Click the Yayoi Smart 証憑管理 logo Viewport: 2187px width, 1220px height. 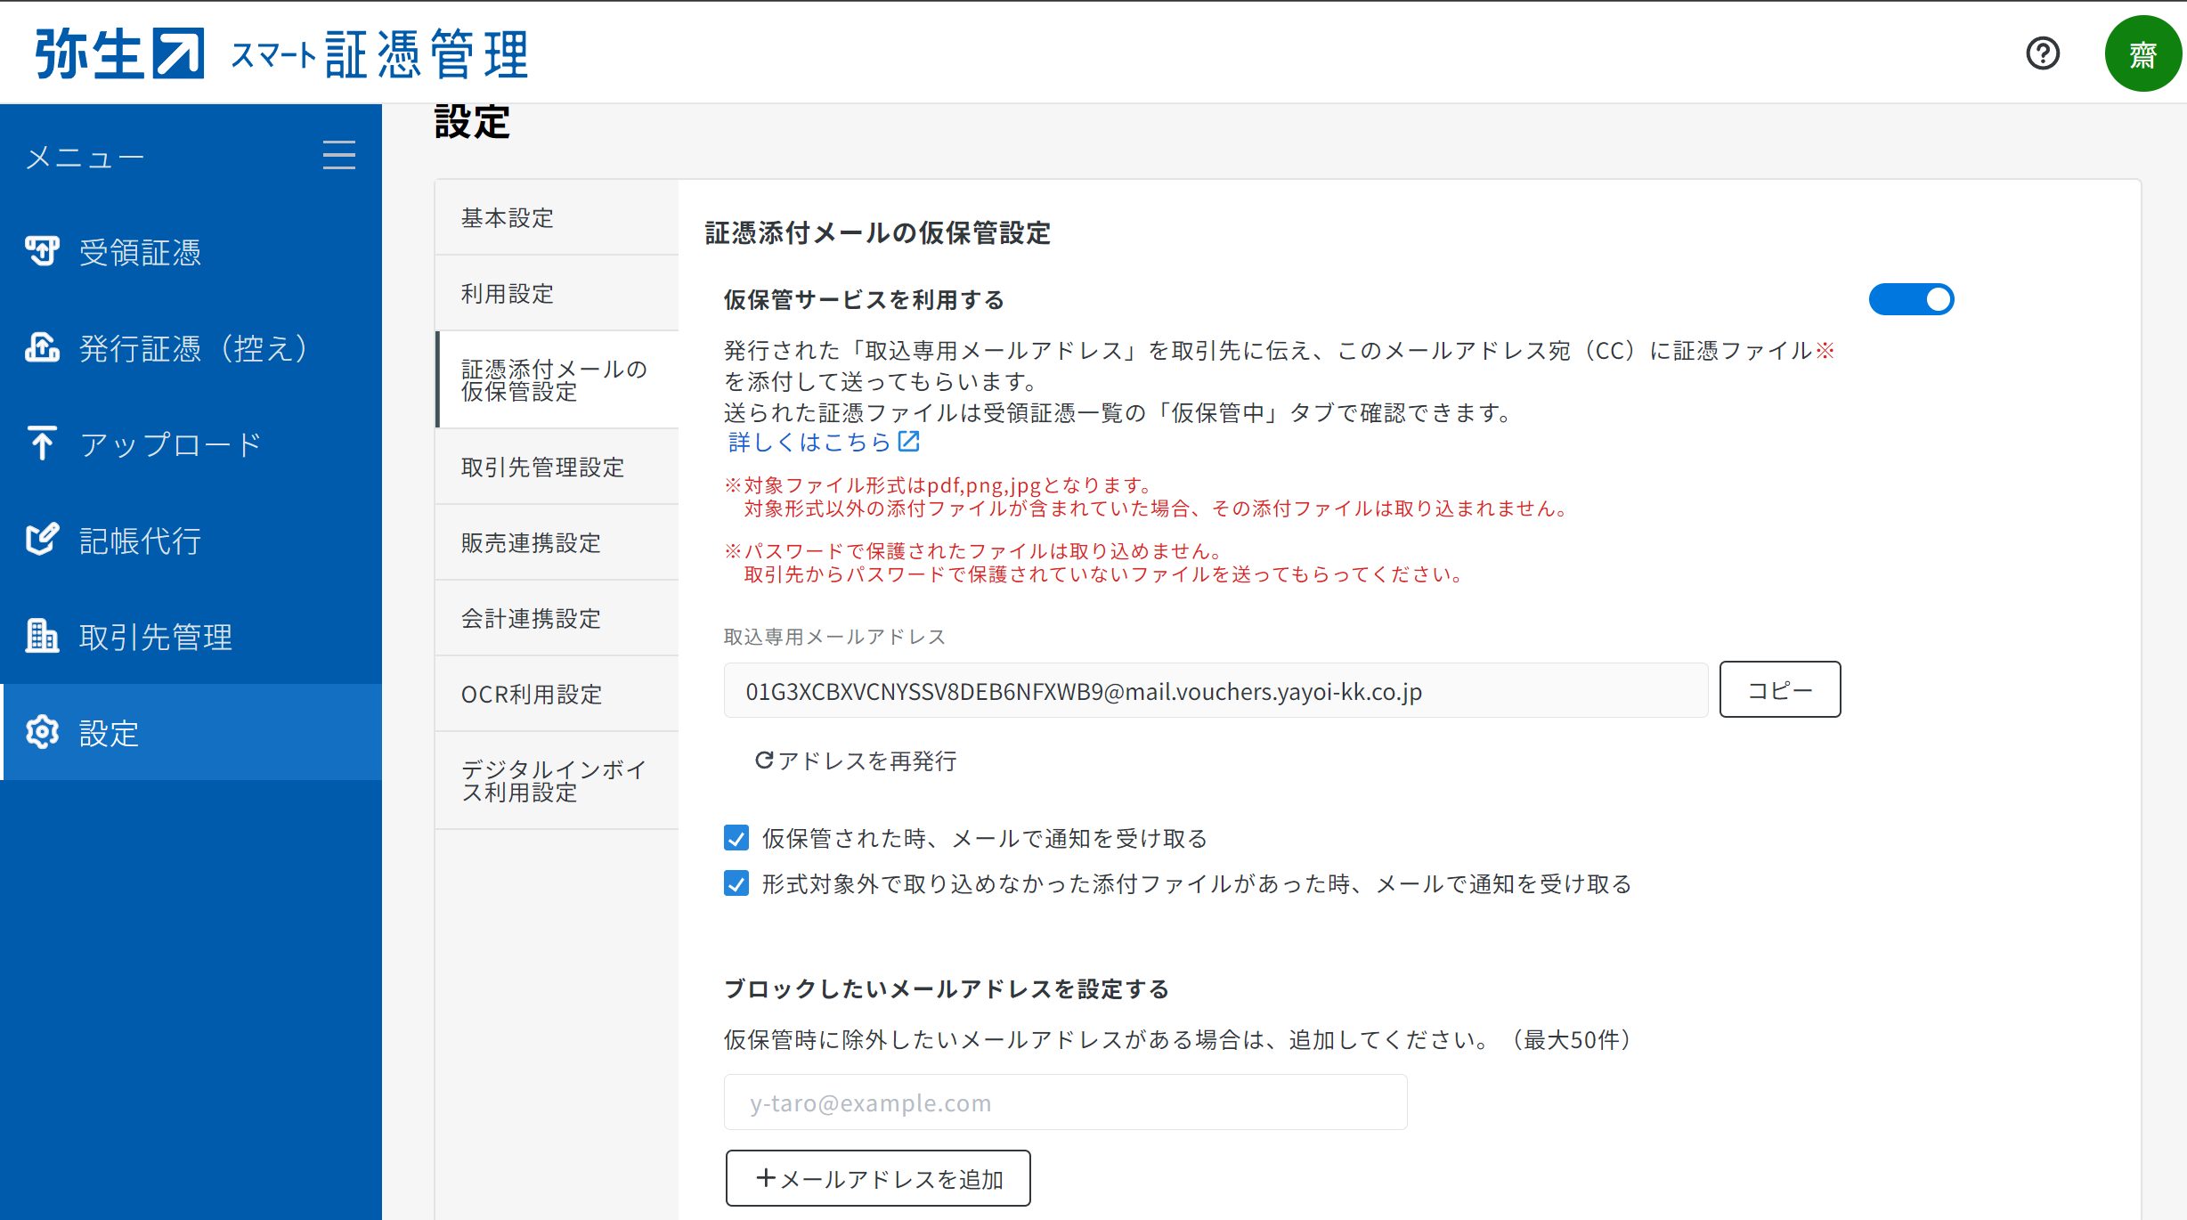tap(281, 53)
